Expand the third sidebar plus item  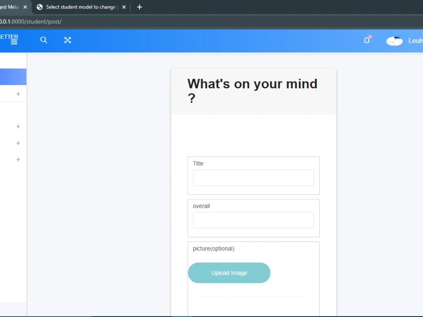18,143
